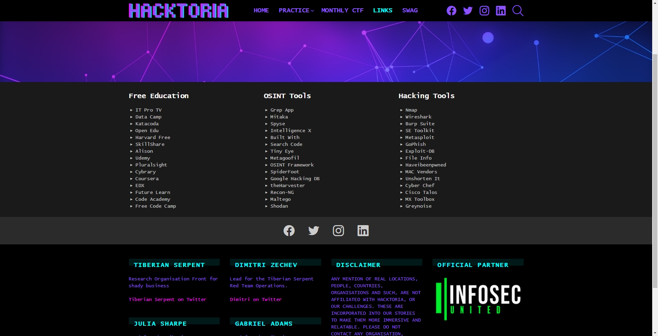Visit the MAC Vendors link
The image size is (658, 336).
tap(421, 172)
